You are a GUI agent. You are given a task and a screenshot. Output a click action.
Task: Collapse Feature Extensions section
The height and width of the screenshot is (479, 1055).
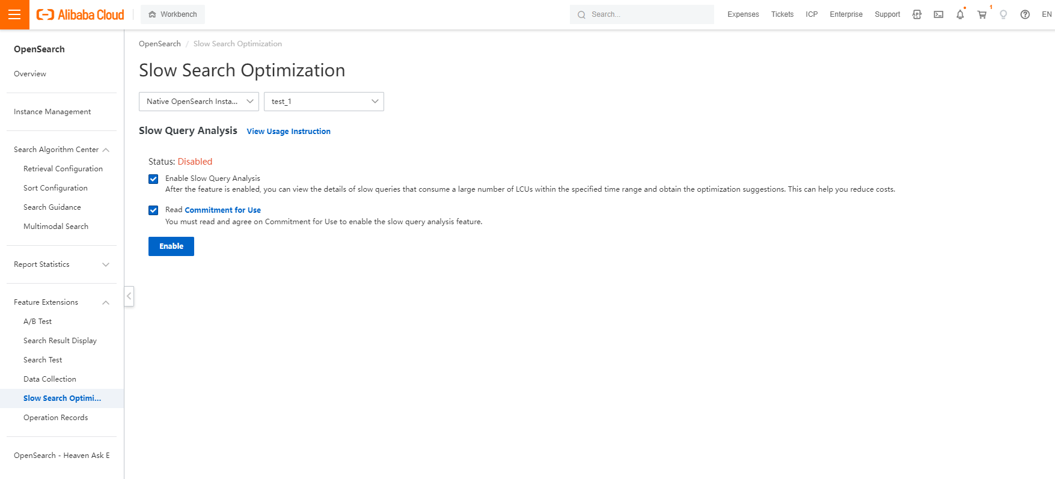pyautogui.click(x=61, y=302)
